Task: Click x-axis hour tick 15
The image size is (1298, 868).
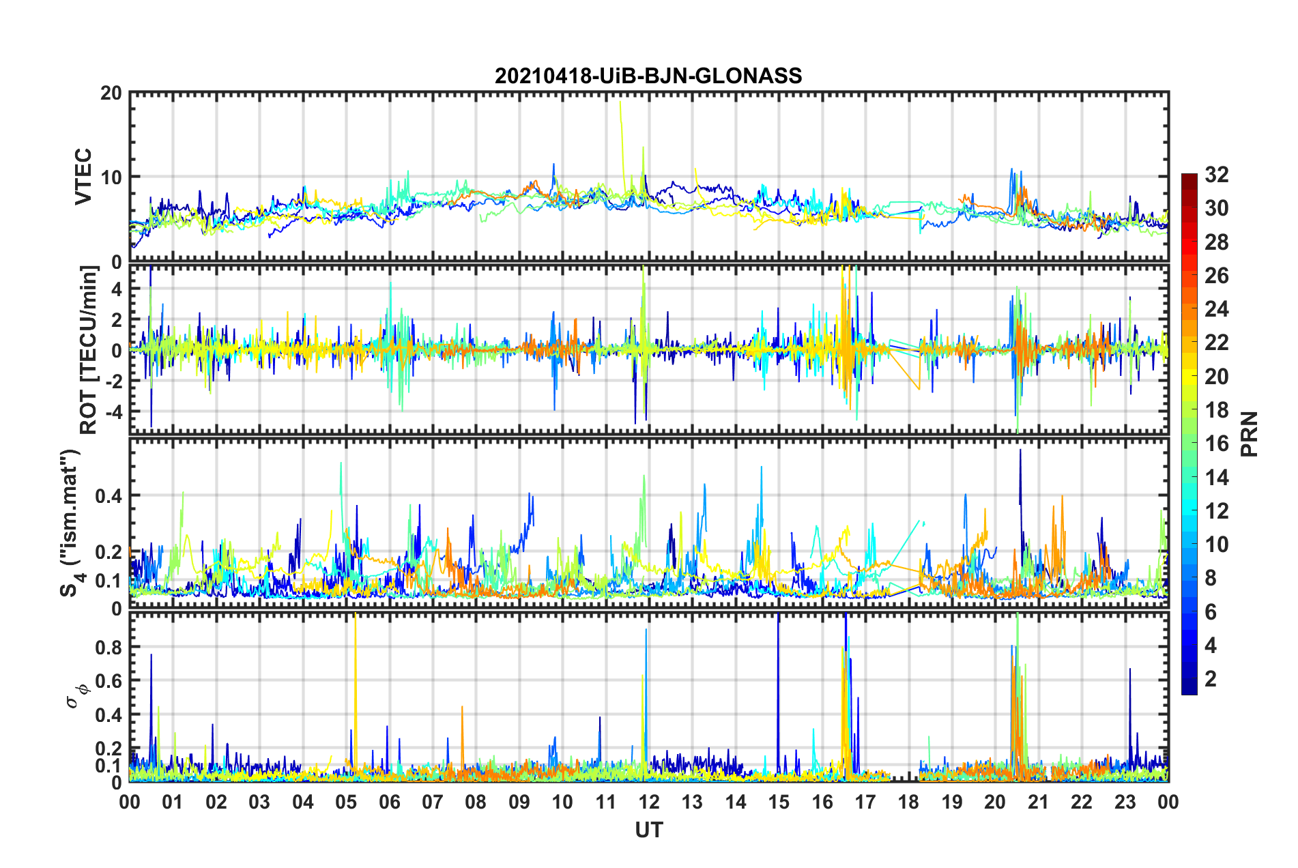Action: point(779,802)
